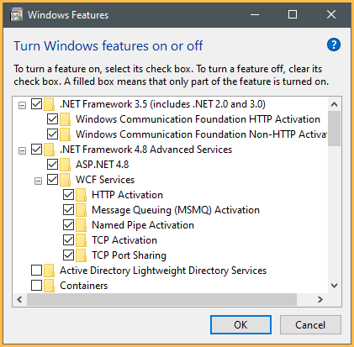The image size is (354, 347).
Task: Click the folder icon beside ASP.NET 4.8
Action: tap(65, 165)
